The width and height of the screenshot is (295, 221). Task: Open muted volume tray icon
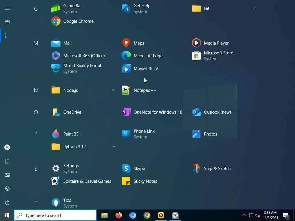pos(258,215)
